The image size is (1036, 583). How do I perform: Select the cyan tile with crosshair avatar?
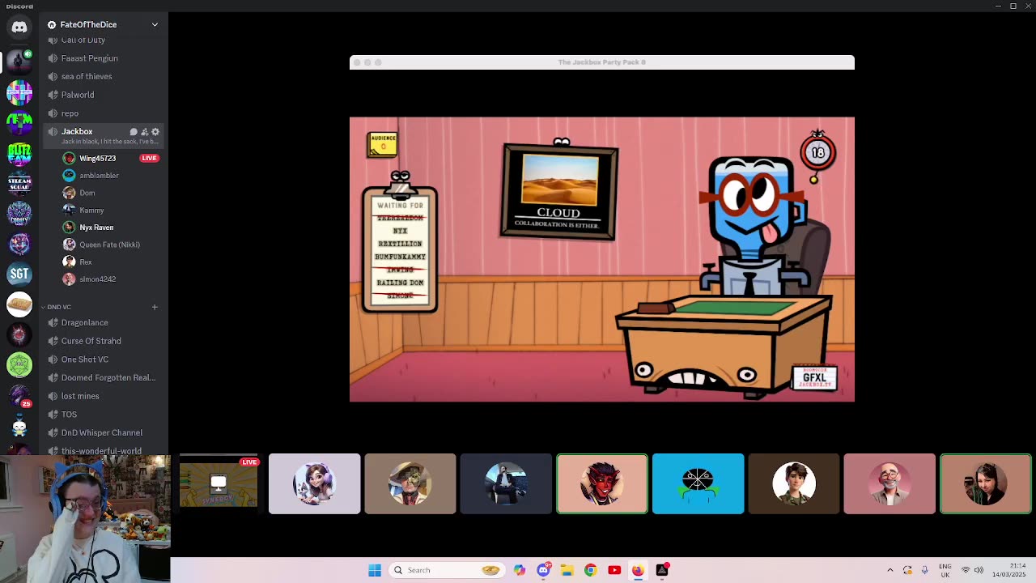[698, 484]
